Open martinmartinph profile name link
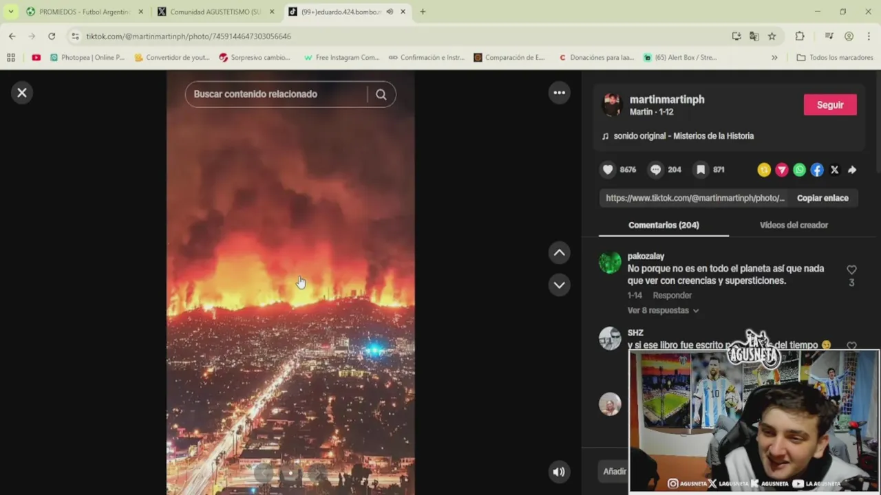881x495 pixels. [667, 100]
